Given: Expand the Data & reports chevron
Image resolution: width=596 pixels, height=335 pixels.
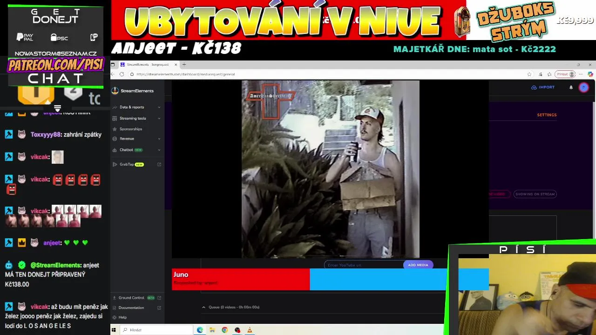Looking at the screenshot, I should click(x=159, y=107).
